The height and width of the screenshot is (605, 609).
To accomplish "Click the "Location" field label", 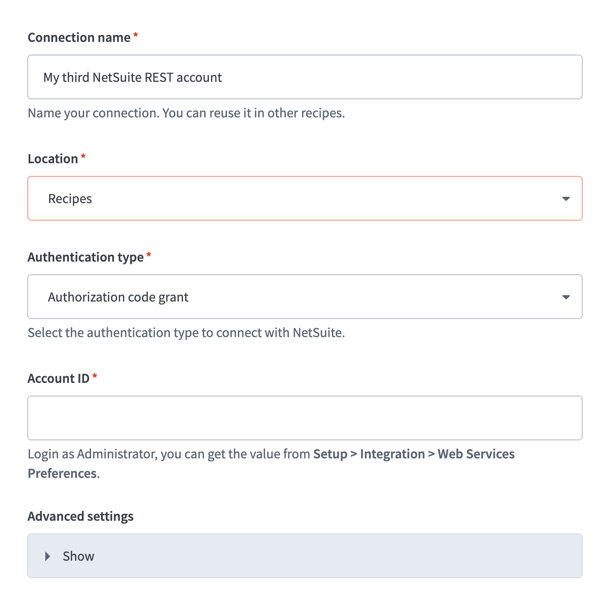I will pyautogui.click(x=53, y=159).
